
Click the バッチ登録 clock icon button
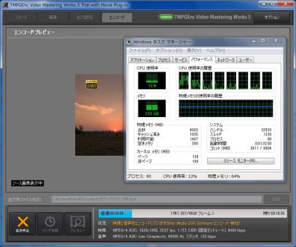click(50, 224)
